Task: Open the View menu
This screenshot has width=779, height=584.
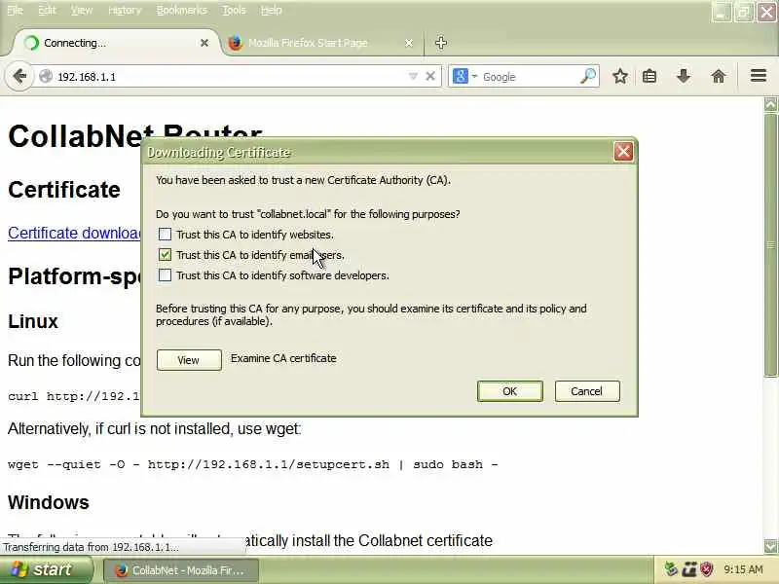Action: click(x=82, y=10)
